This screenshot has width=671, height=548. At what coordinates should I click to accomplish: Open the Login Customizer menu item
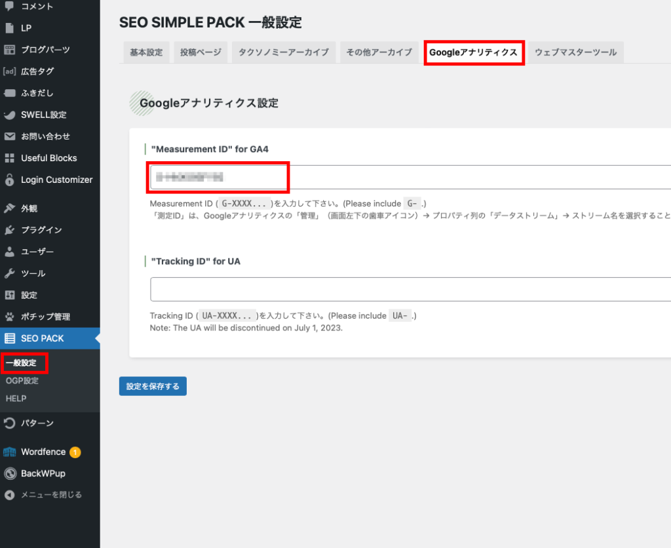click(x=57, y=180)
